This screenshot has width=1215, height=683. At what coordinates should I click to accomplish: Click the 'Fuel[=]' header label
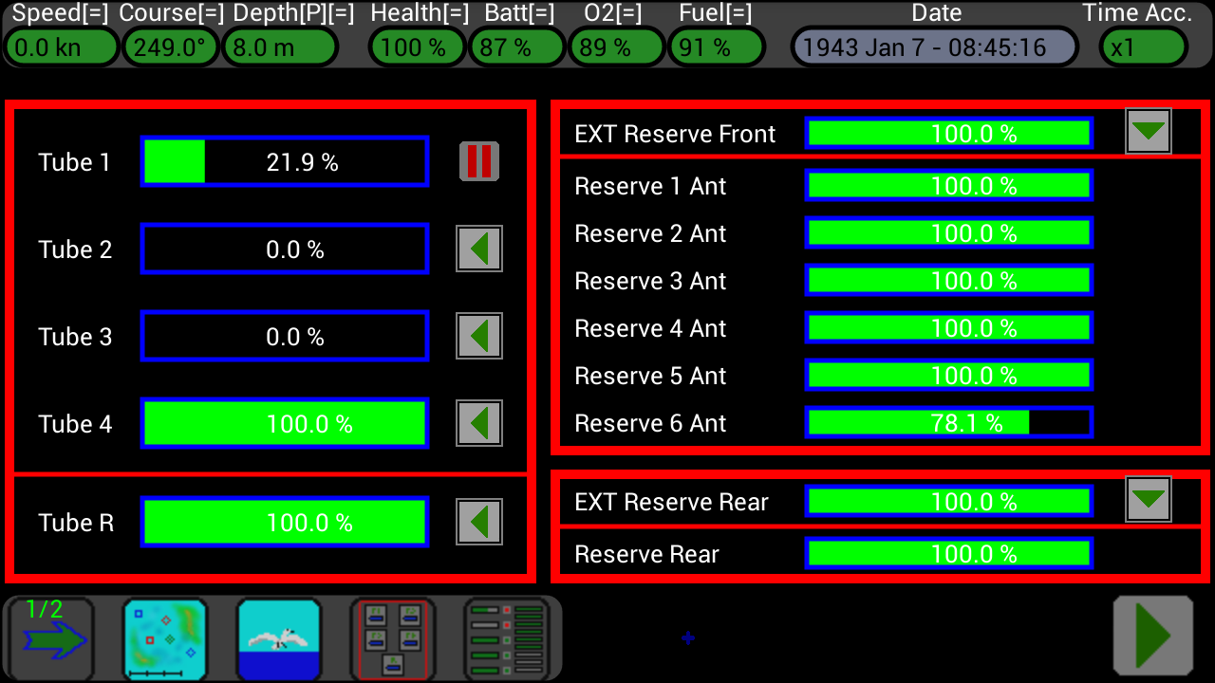click(716, 13)
